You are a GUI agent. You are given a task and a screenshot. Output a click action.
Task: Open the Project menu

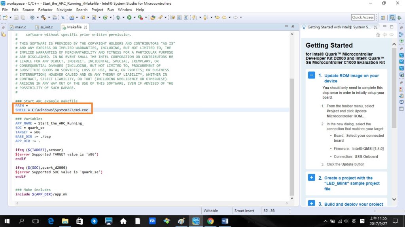97,10
